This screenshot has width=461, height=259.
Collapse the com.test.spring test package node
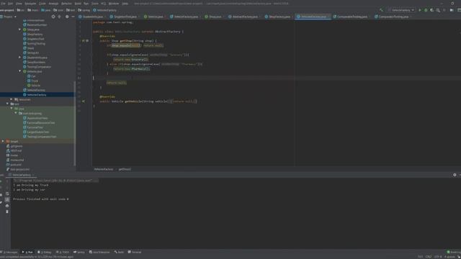click(x=16, y=114)
